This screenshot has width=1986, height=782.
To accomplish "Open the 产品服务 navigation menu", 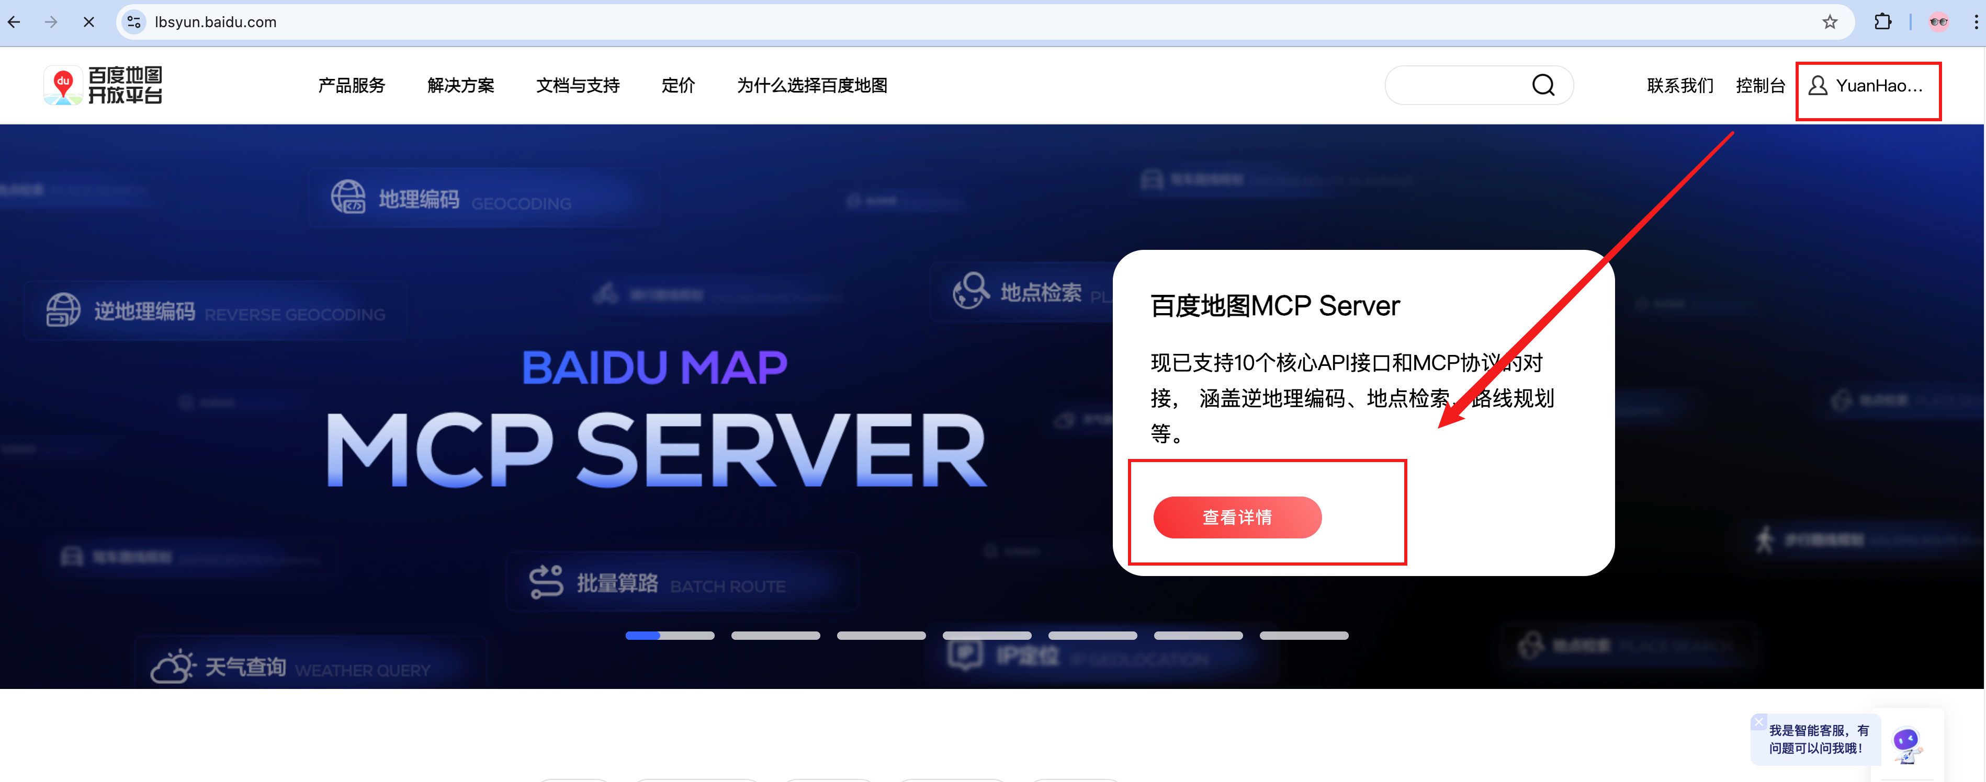I will click(351, 86).
